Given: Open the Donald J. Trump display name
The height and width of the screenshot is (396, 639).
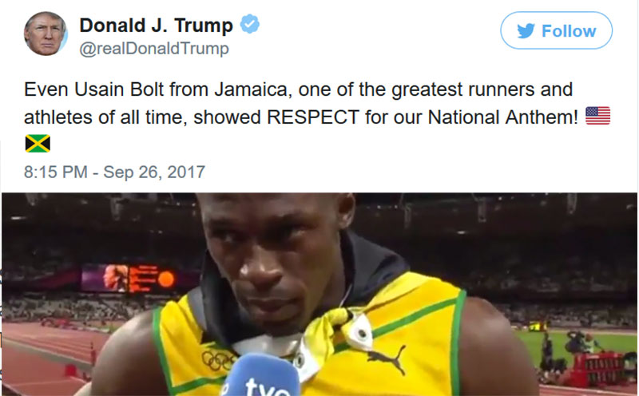Looking at the screenshot, I should pyautogui.click(x=156, y=26).
